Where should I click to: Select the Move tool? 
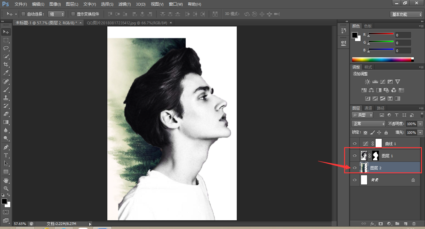[x=6, y=32]
